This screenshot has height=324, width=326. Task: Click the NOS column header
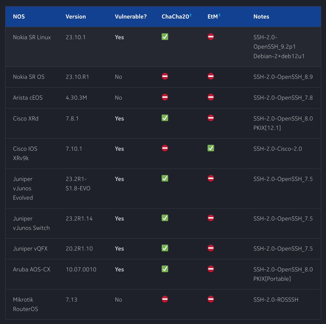click(19, 17)
